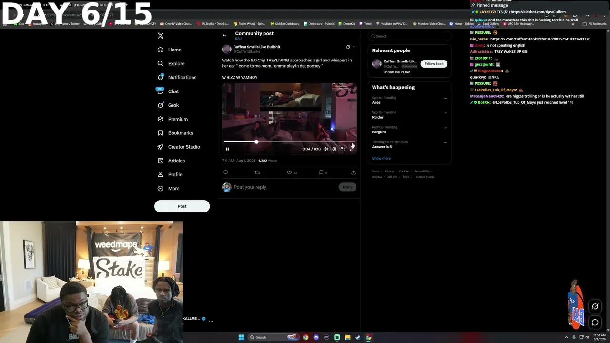Viewport: 610px width, 343px height.
Task: Open options for the Answer is 5 trend
Action: pyautogui.click(x=445, y=142)
